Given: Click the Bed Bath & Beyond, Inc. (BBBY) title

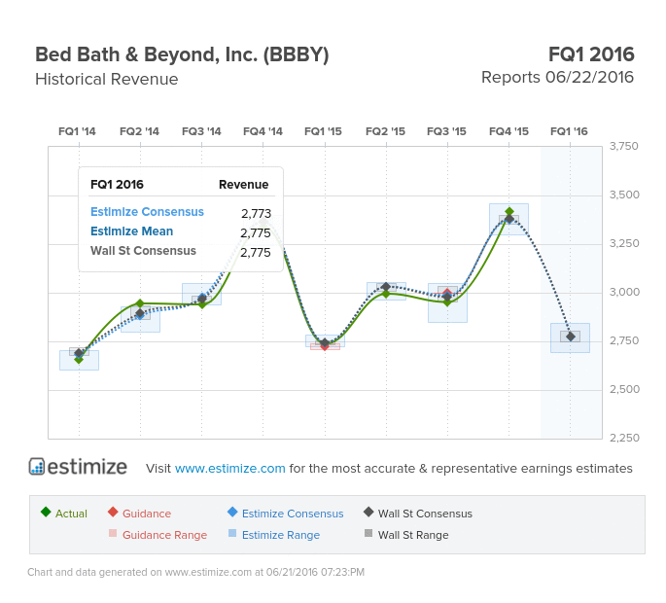Looking at the screenshot, I should [x=182, y=55].
